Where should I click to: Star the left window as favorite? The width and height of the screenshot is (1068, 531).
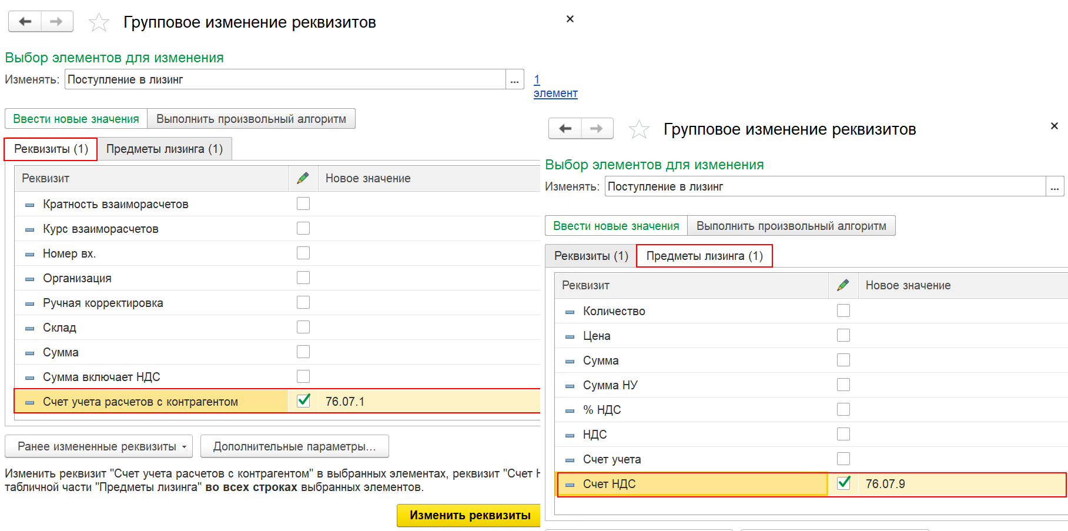[x=99, y=23]
